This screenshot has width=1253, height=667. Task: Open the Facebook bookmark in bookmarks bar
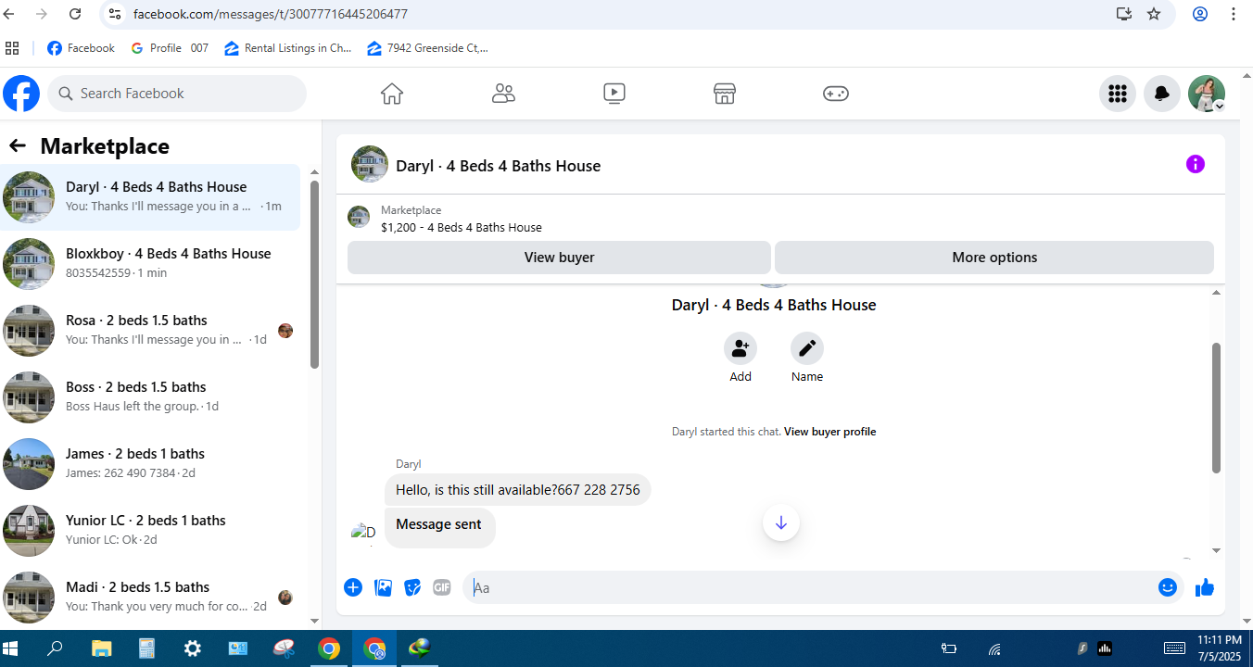pos(81,48)
